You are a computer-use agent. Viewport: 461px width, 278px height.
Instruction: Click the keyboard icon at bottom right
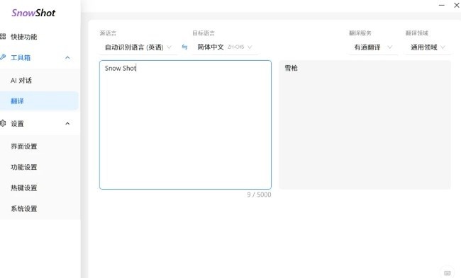pos(447,273)
